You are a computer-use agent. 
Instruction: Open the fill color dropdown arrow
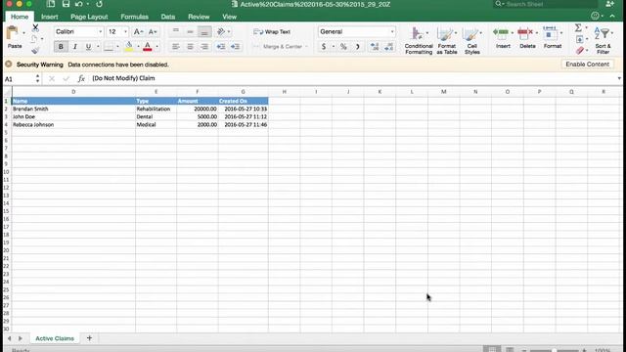tap(138, 47)
